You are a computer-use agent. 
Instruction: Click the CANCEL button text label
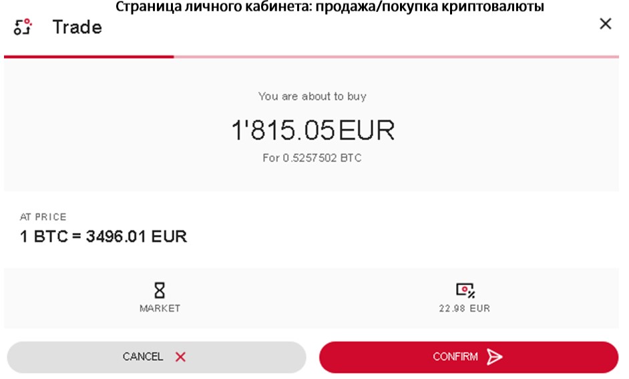142,356
